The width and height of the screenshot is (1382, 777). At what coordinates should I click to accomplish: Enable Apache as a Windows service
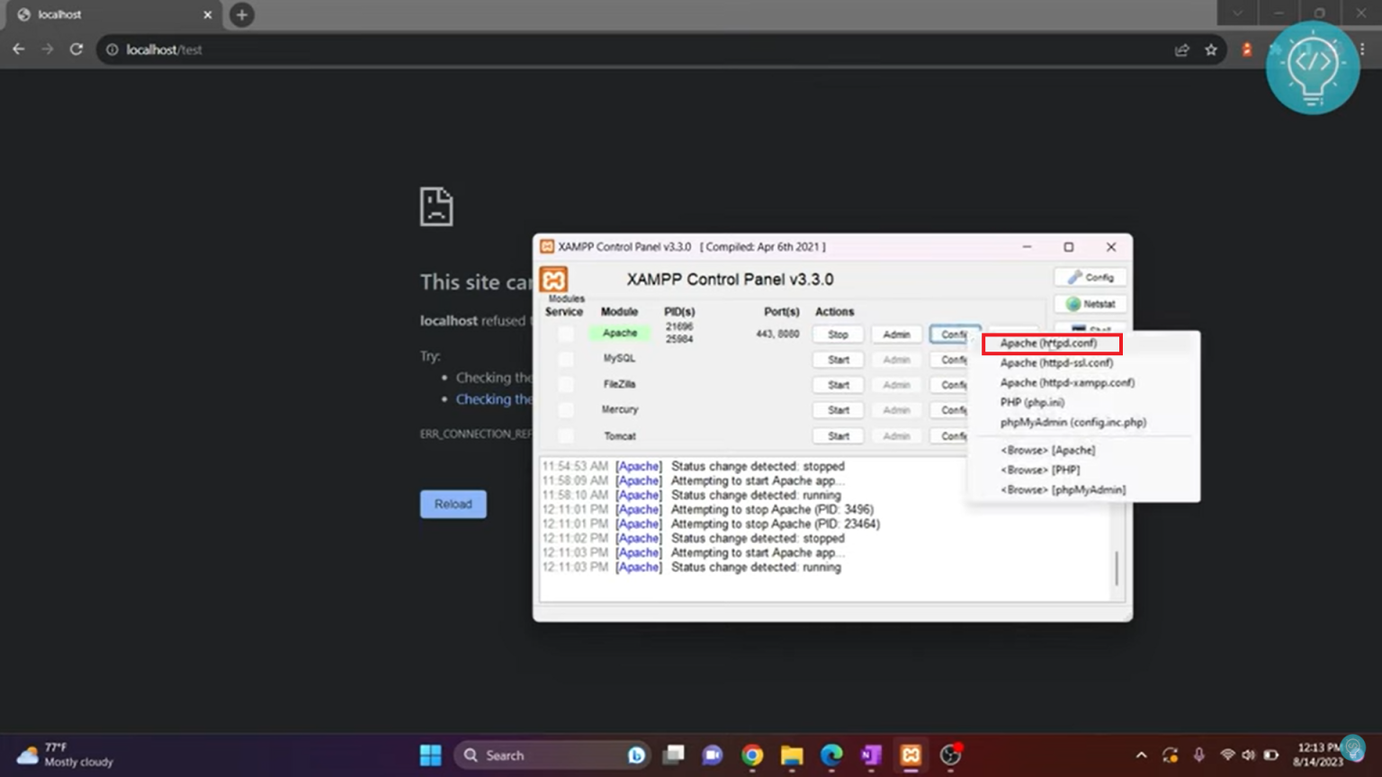[565, 333]
